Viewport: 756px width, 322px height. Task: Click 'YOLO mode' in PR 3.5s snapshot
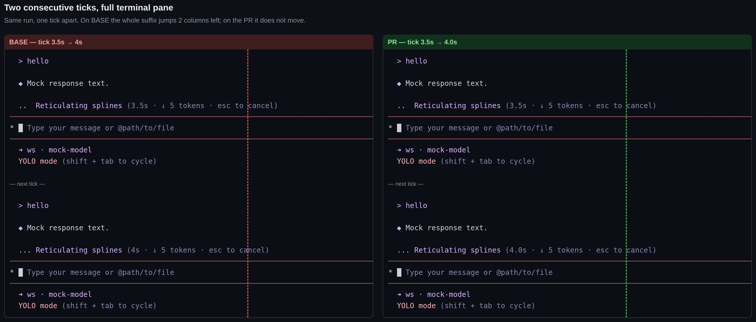point(417,161)
